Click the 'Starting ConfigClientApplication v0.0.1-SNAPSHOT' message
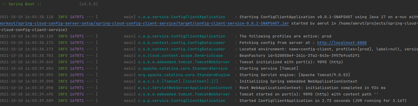Screen dimensions: 418x106 click(x=328, y=17)
